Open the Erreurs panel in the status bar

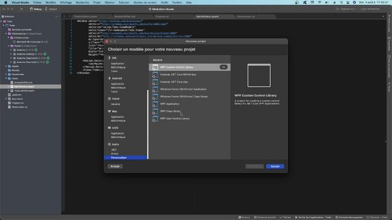pos(244,218)
